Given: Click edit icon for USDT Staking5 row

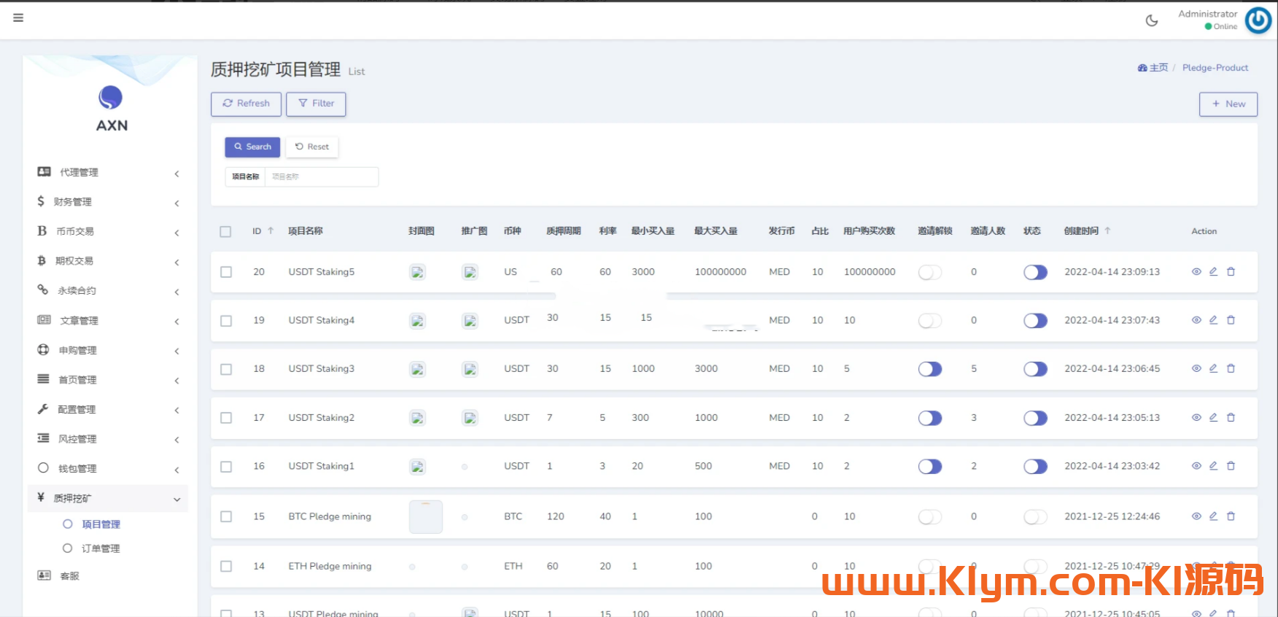Looking at the screenshot, I should pyautogui.click(x=1213, y=271).
